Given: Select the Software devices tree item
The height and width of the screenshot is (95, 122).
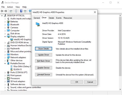Looking at the screenshot, I should pyautogui.click(x=18, y=84).
